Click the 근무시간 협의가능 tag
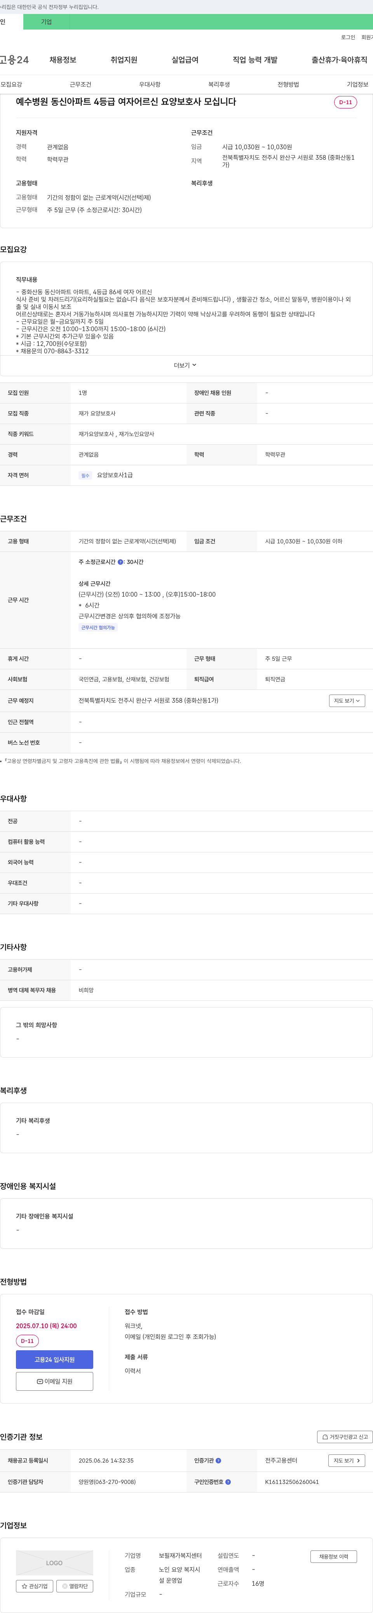This screenshot has width=373, height=1613. [x=98, y=627]
